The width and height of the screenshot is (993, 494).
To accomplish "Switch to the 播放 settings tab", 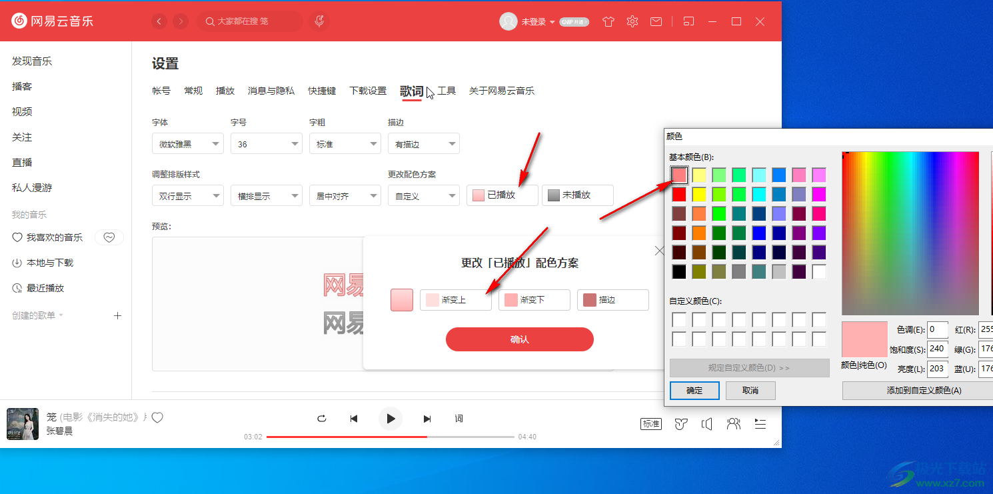I will [x=225, y=91].
